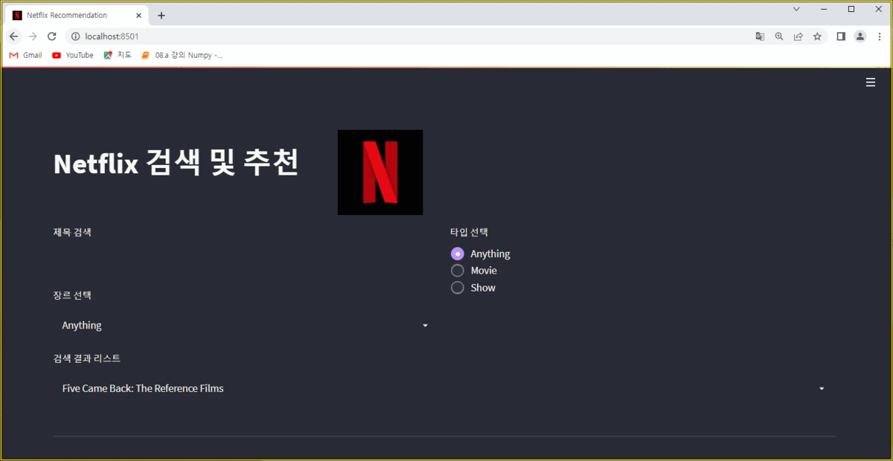Expand the 장르 선택 genre dropdown
Screen dimensions: 893x461
(x=242, y=325)
